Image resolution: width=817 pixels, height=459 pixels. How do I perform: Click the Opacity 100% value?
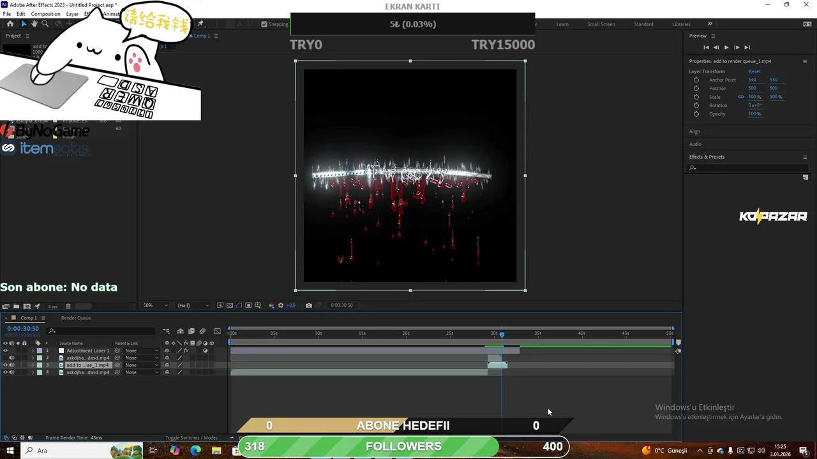(x=754, y=113)
